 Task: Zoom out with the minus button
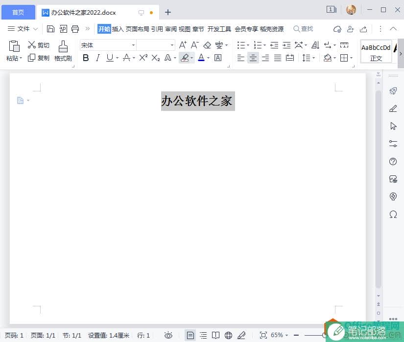[296, 335]
